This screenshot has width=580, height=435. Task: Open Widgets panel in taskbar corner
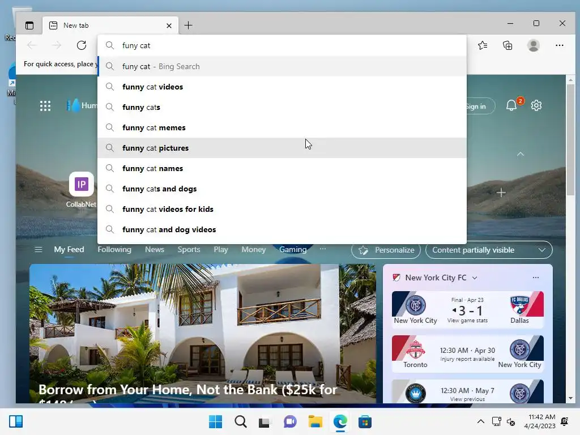coord(16,421)
